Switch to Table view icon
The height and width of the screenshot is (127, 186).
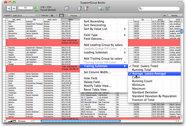tap(61, 16)
